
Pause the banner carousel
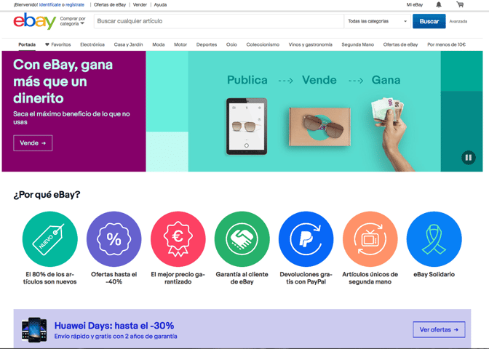pyautogui.click(x=468, y=157)
